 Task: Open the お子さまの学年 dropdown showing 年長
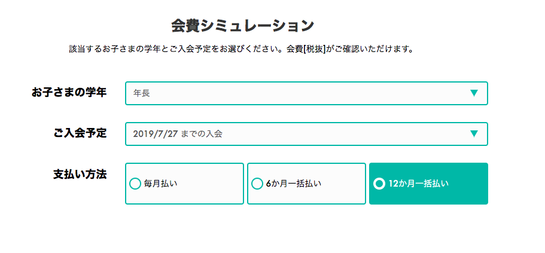click(306, 93)
